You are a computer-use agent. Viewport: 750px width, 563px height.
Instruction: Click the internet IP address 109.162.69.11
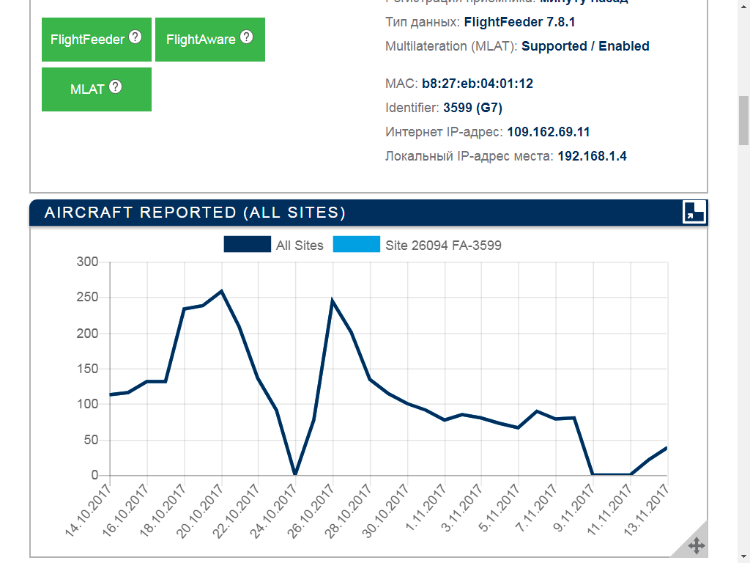tap(548, 132)
